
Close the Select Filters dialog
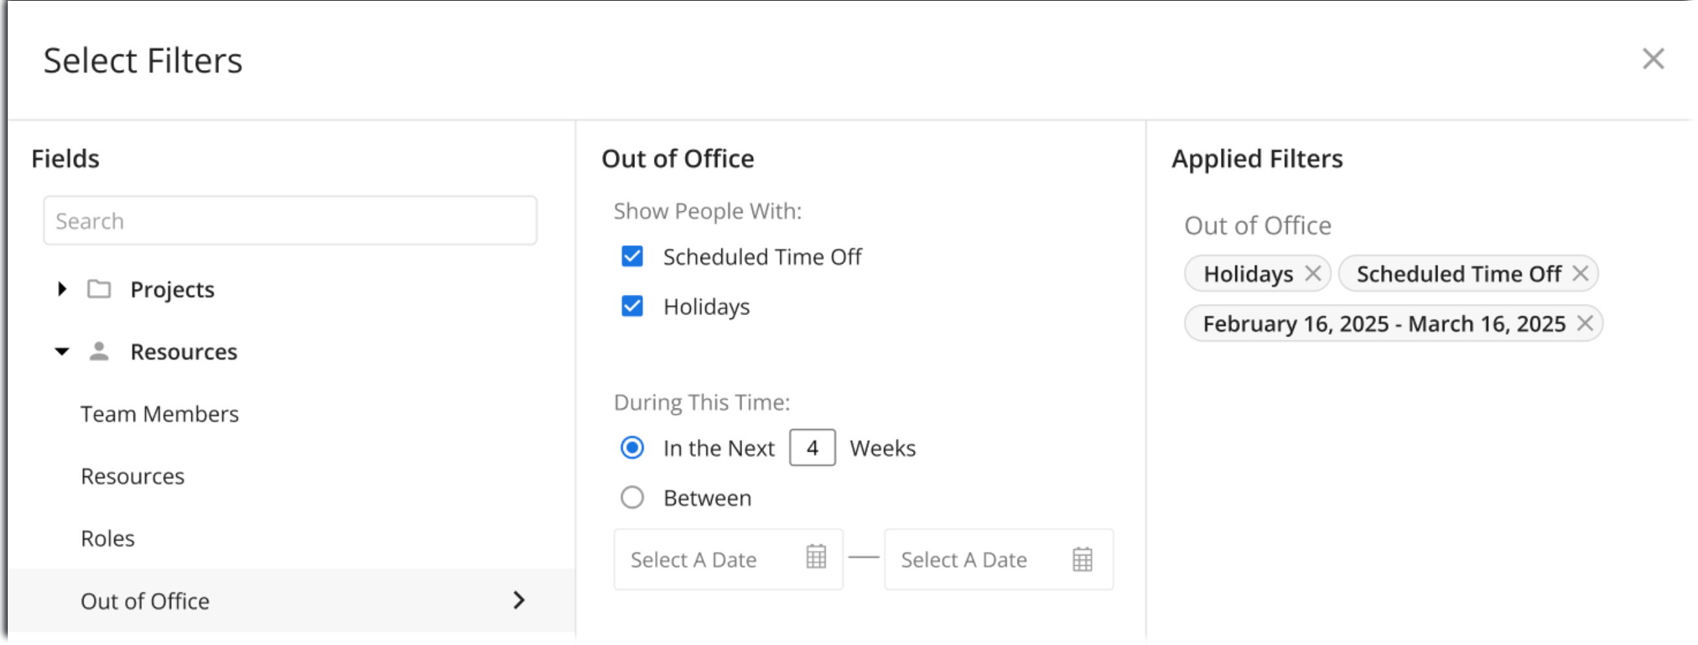1653,59
